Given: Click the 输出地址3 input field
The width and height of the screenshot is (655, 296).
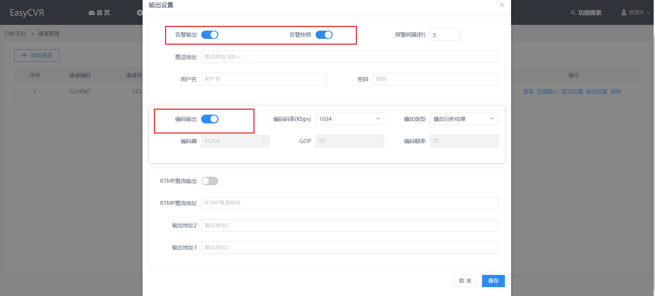Looking at the screenshot, I should pos(350,248).
